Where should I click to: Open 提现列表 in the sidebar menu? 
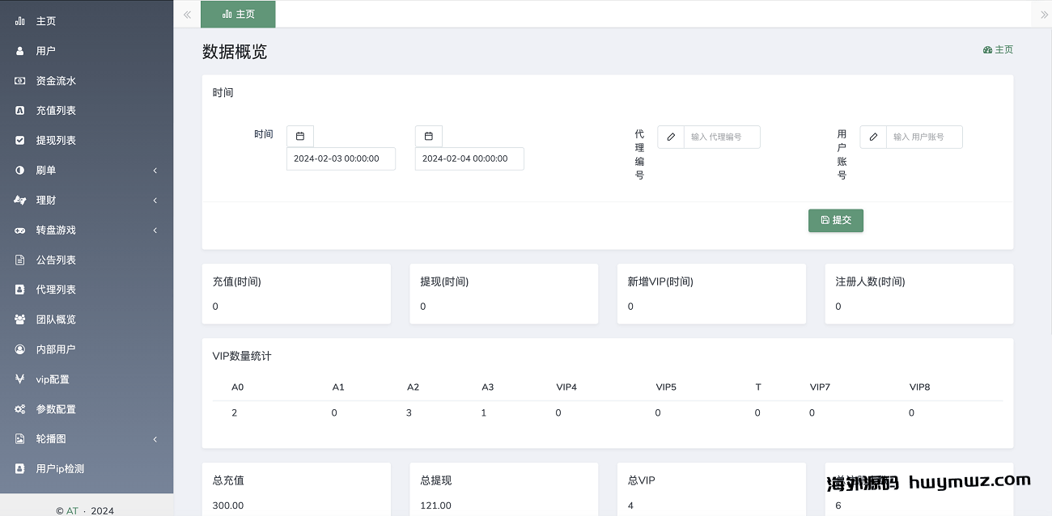pyautogui.click(x=56, y=141)
